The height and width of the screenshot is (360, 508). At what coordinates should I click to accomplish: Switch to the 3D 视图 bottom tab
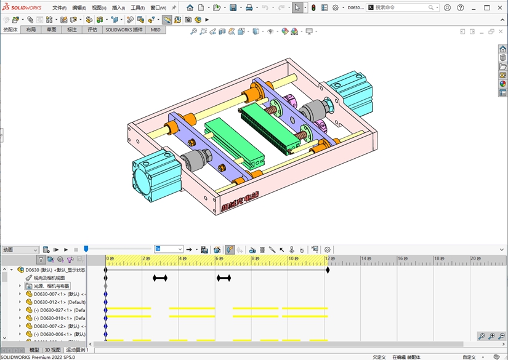click(52, 350)
